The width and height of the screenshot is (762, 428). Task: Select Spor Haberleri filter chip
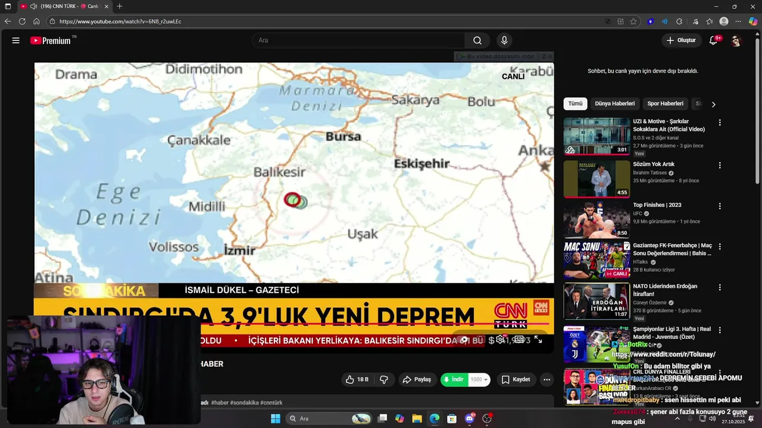665,103
